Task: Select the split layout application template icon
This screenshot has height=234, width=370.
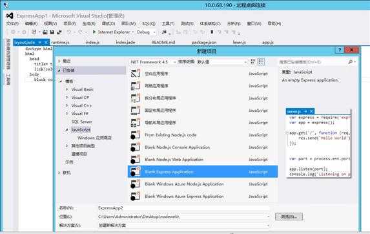Action: pos(136,98)
